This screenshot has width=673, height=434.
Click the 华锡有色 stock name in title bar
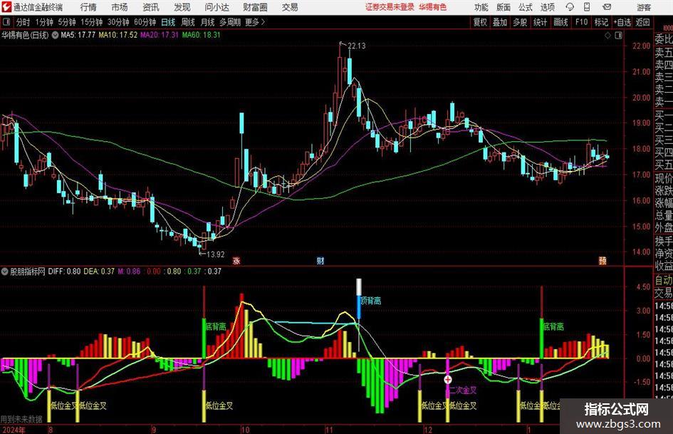(433, 7)
